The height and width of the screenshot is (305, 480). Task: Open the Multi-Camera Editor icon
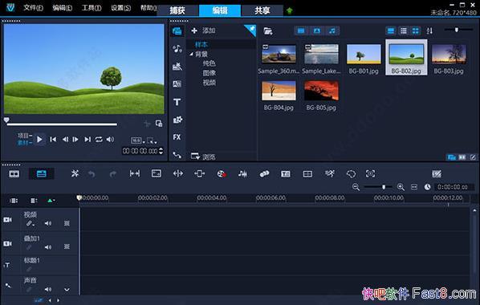307,174
